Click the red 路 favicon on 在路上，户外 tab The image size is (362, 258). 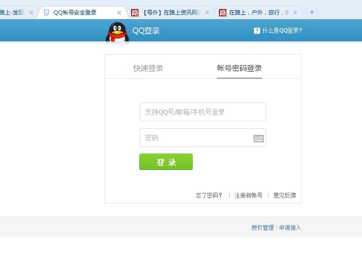[223, 13]
